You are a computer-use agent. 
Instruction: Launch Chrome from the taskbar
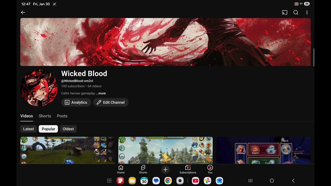pos(168,181)
